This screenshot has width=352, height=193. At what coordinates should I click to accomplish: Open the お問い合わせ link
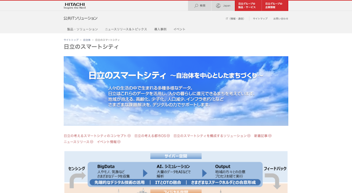pyautogui.click(x=281, y=18)
